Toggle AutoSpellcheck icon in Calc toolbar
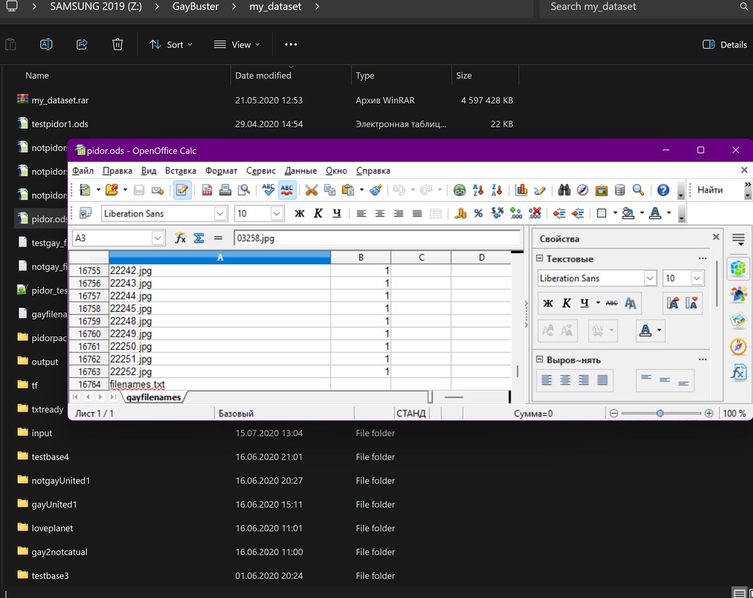753x598 pixels. tap(287, 190)
